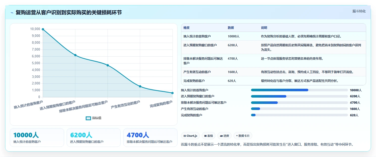
Task: Click the 数据 column header
Action: (x=231, y=28)
